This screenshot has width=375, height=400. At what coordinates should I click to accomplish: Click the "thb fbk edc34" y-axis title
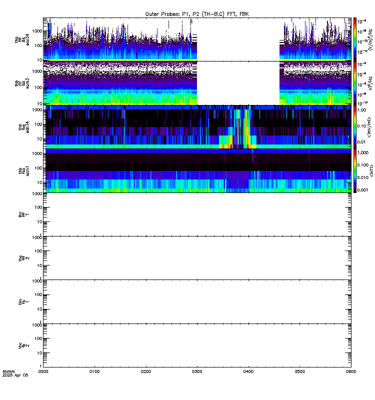pyautogui.click(x=24, y=127)
